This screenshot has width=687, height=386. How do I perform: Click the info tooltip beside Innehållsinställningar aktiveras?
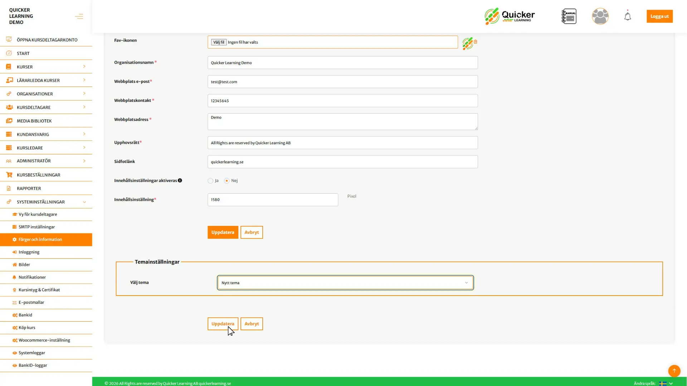pyautogui.click(x=180, y=180)
